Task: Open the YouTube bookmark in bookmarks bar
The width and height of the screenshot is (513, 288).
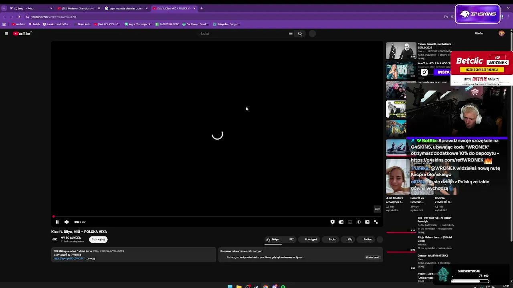Action: coord(18,24)
